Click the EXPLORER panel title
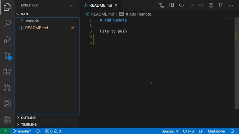The width and height of the screenshot is (239, 134). pos(29,5)
